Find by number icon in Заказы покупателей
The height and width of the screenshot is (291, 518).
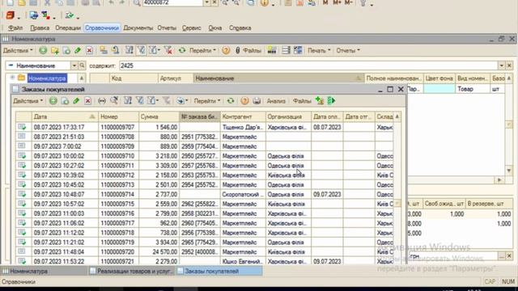click(114, 101)
